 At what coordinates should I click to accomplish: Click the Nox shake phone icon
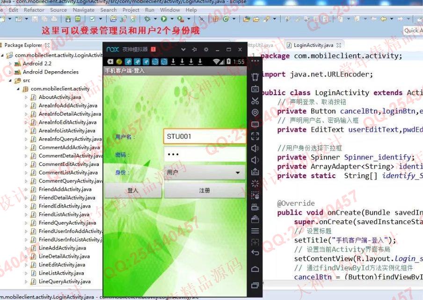255,77
